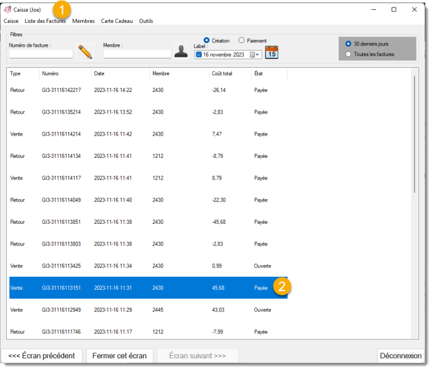Sort by the Membre column header
This screenshot has width=432, height=370.
161,73
